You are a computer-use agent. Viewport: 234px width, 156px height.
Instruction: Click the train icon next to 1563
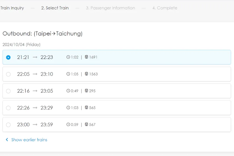click(86, 74)
